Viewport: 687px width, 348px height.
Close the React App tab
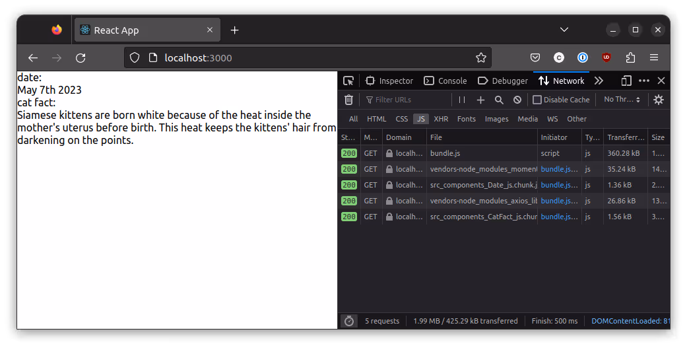tap(210, 30)
